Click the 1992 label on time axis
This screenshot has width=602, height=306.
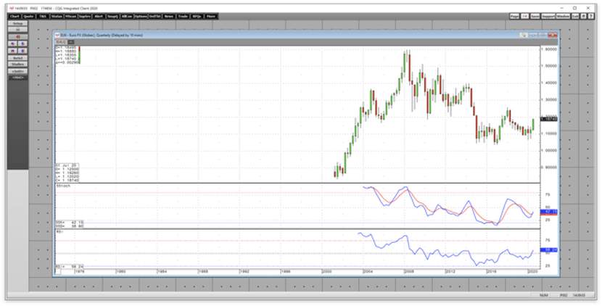pyautogui.click(x=244, y=271)
